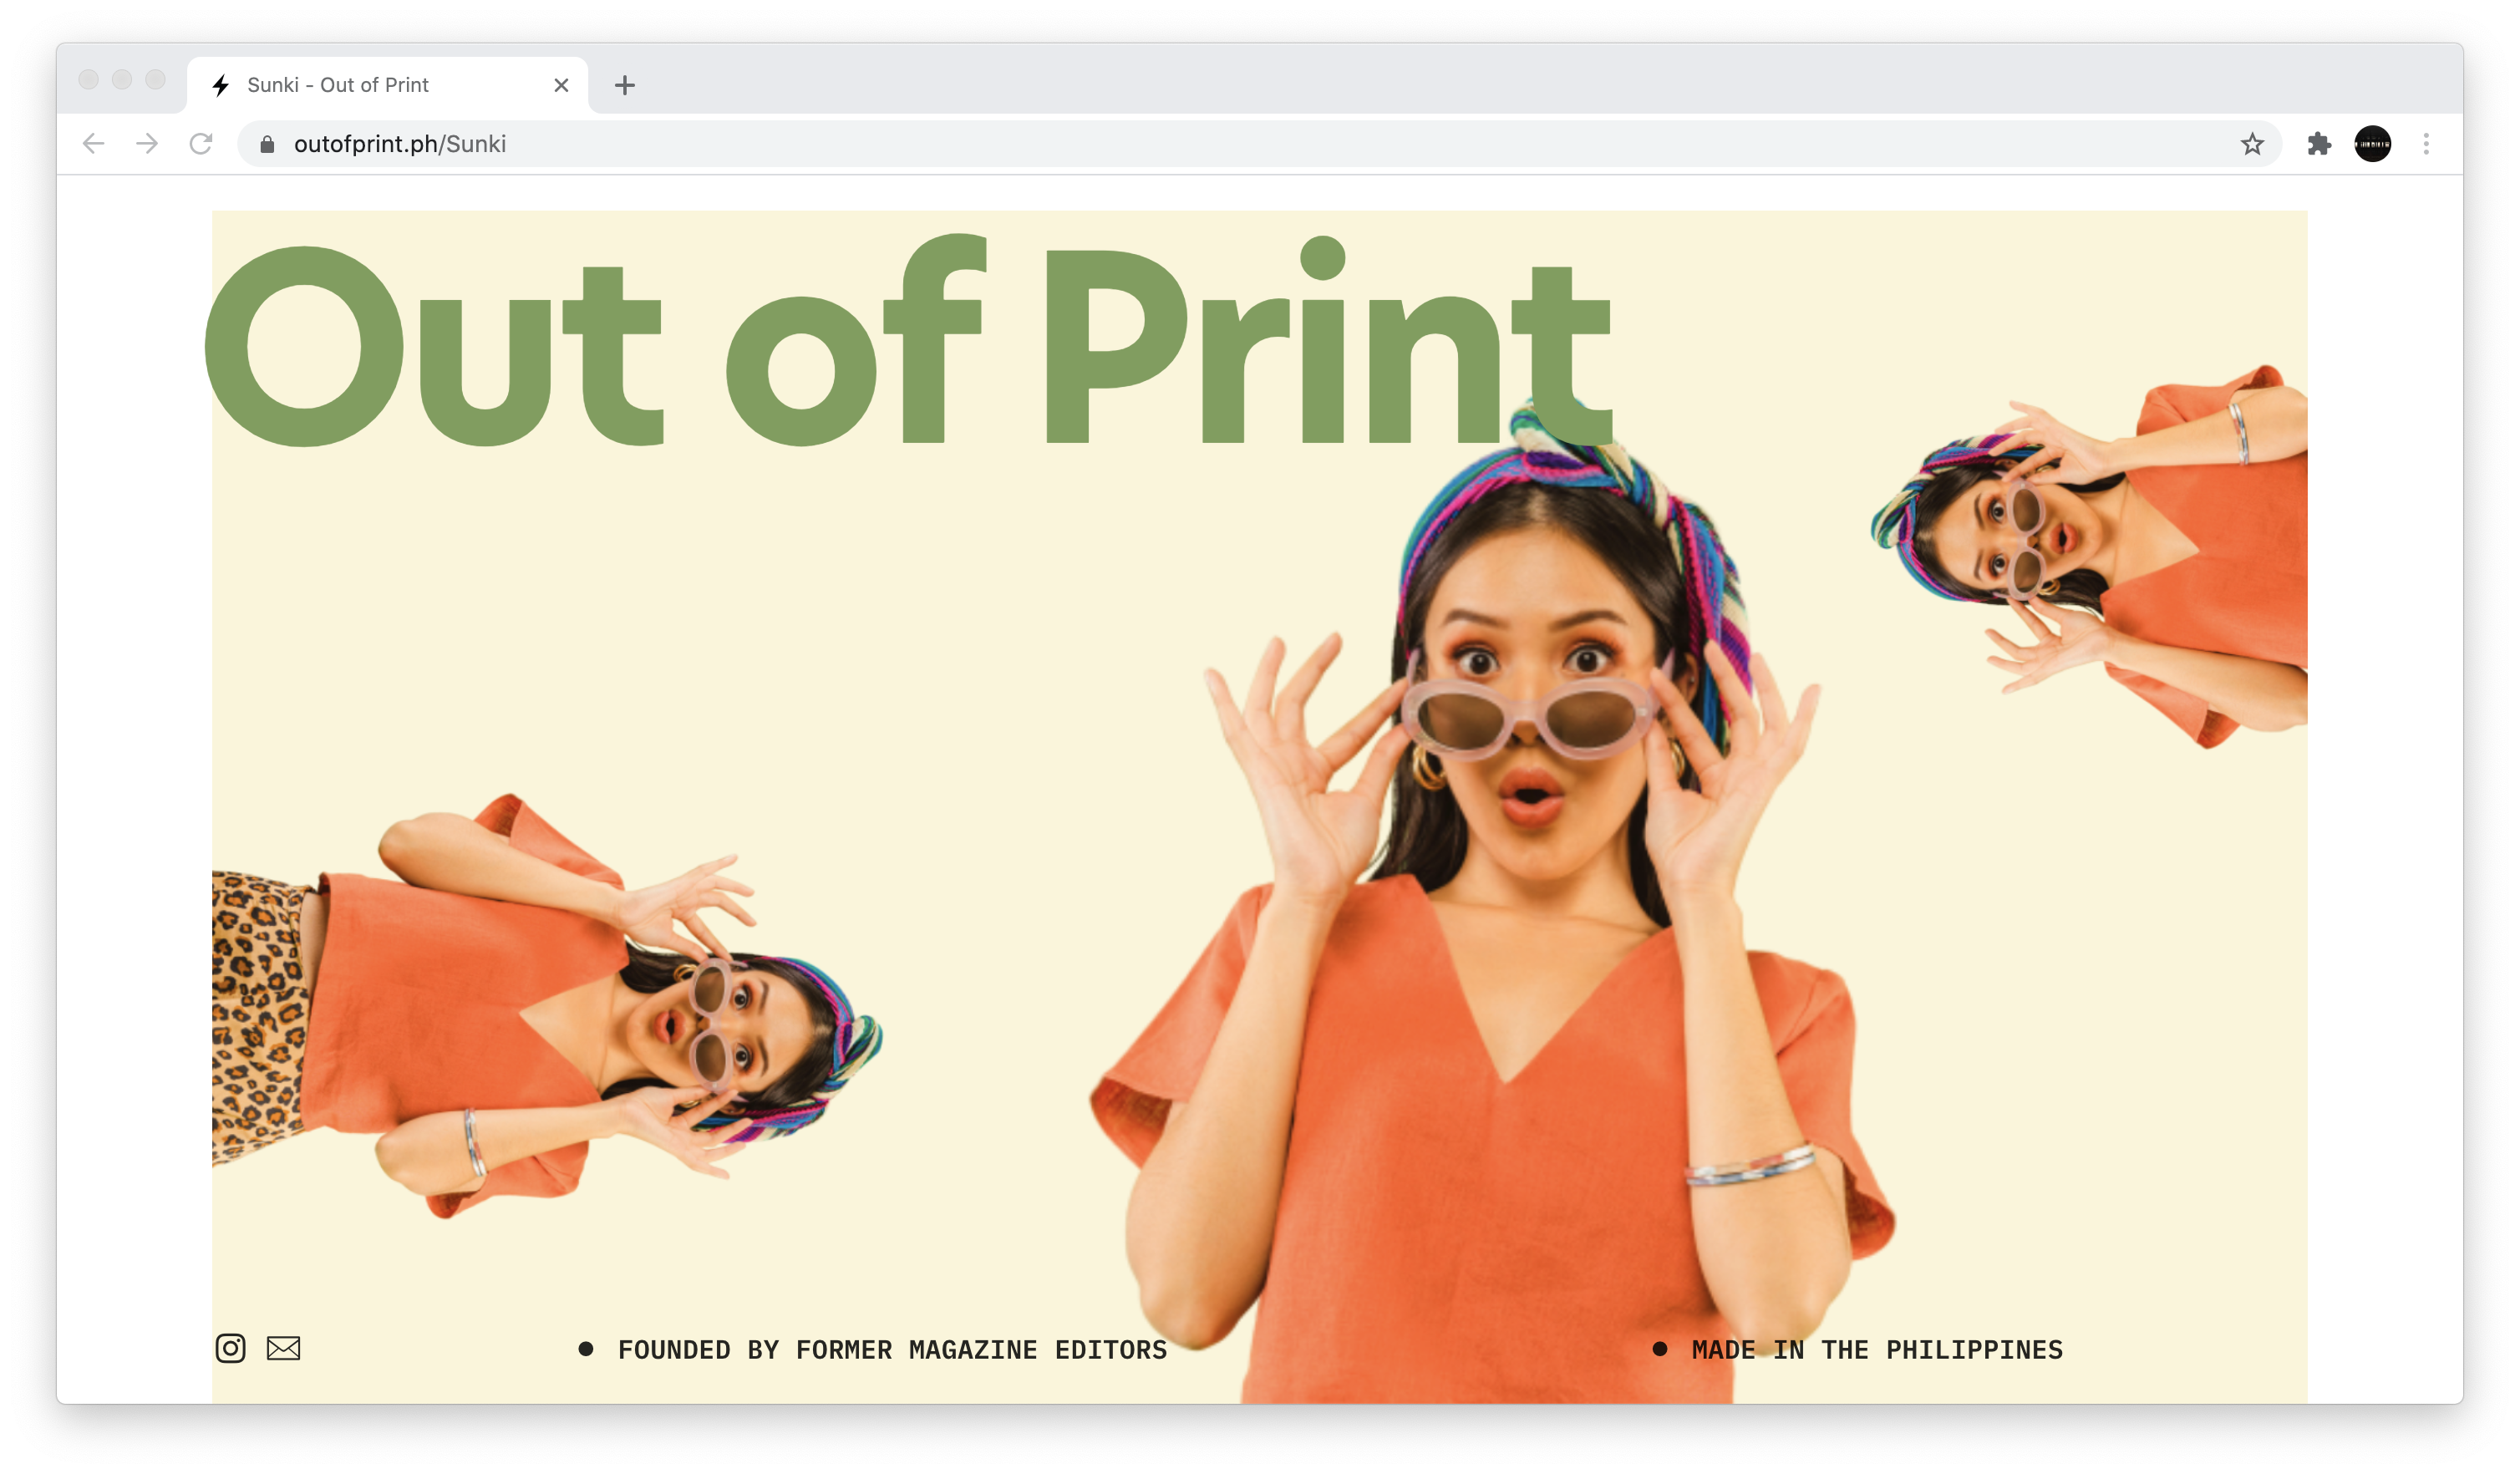The image size is (2520, 1474).
Task: Bookmark this page with star icon
Action: click(x=2251, y=144)
